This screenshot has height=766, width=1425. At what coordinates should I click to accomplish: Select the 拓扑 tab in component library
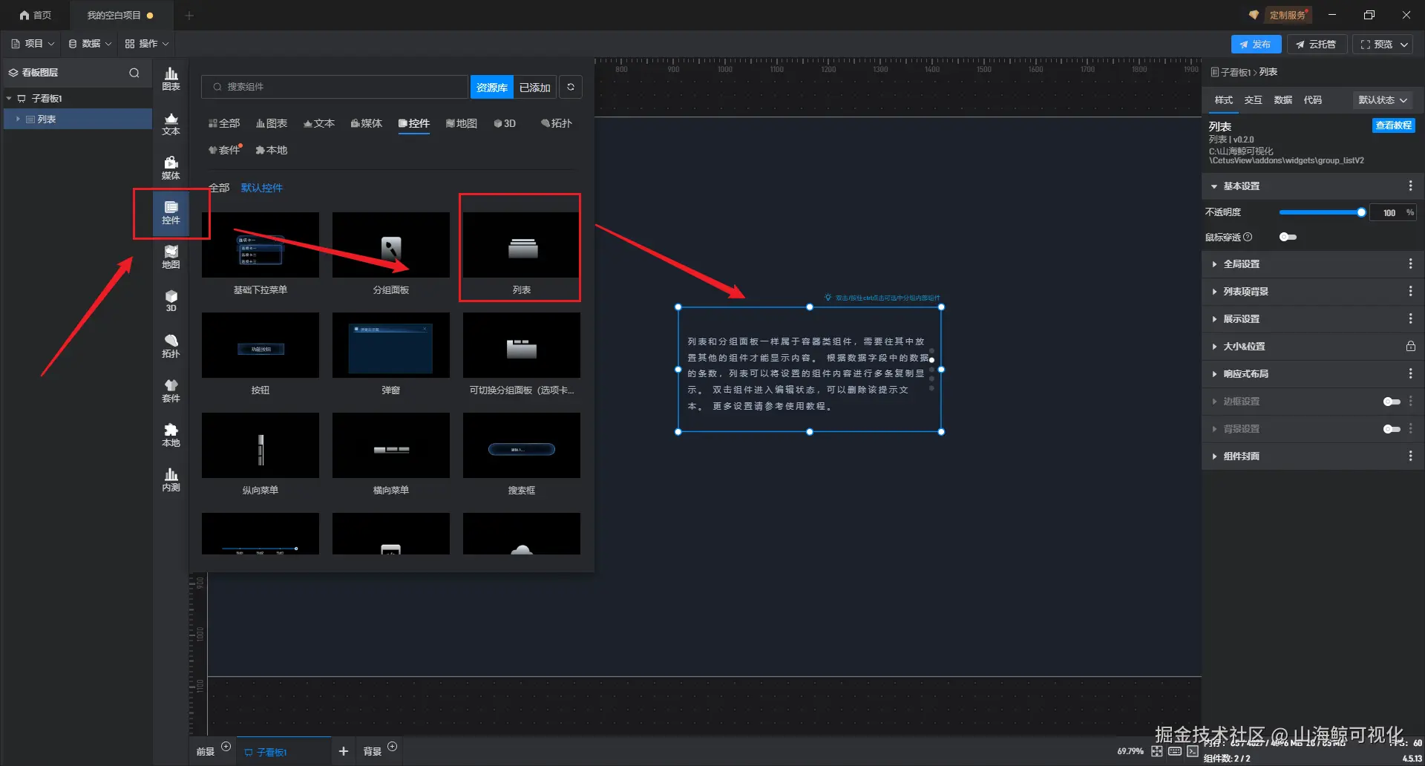[557, 124]
